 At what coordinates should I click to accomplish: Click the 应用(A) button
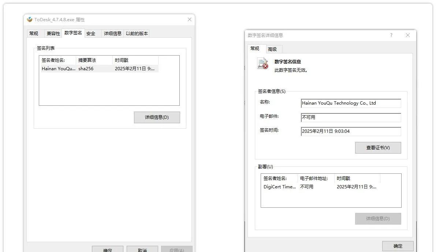tap(176, 249)
